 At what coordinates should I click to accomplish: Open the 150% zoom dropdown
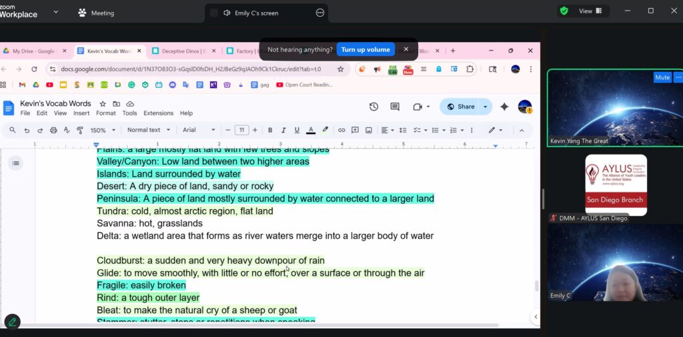click(x=103, y=130)
